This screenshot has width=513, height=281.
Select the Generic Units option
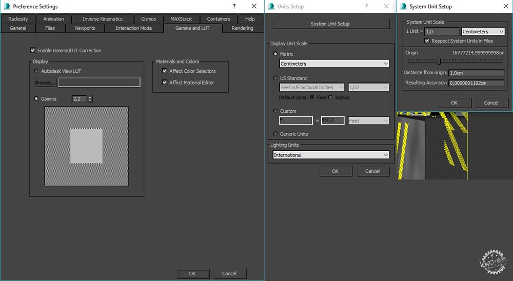pos(275,134)
